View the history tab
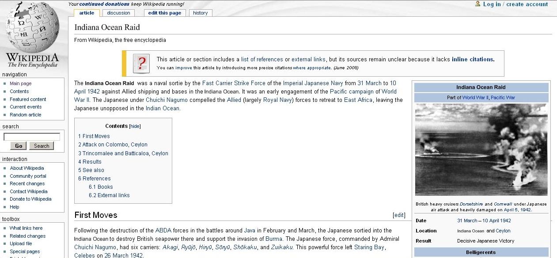 point(200,13)
